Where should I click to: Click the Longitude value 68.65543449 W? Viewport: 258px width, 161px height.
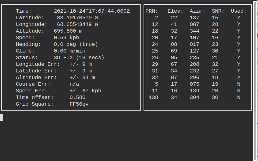(77, 24)
